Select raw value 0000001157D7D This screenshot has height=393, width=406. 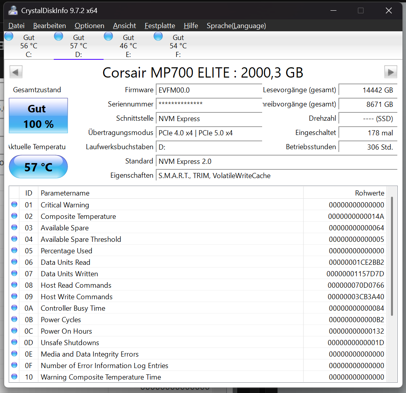(355, 274)
